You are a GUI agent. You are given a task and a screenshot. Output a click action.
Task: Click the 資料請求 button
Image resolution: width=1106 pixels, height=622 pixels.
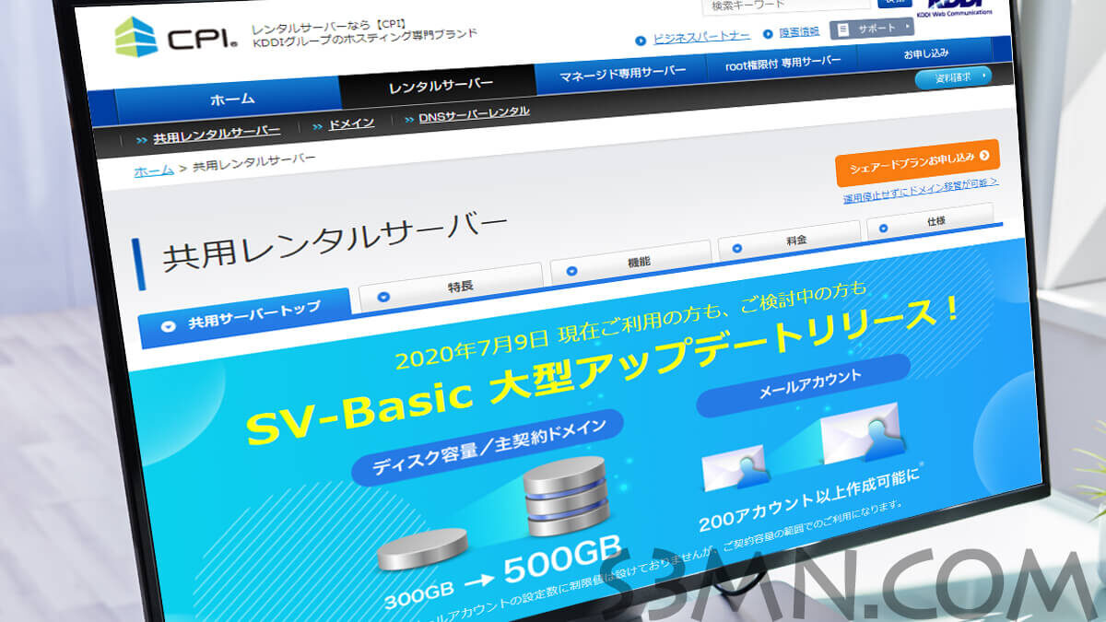[952, 77]
